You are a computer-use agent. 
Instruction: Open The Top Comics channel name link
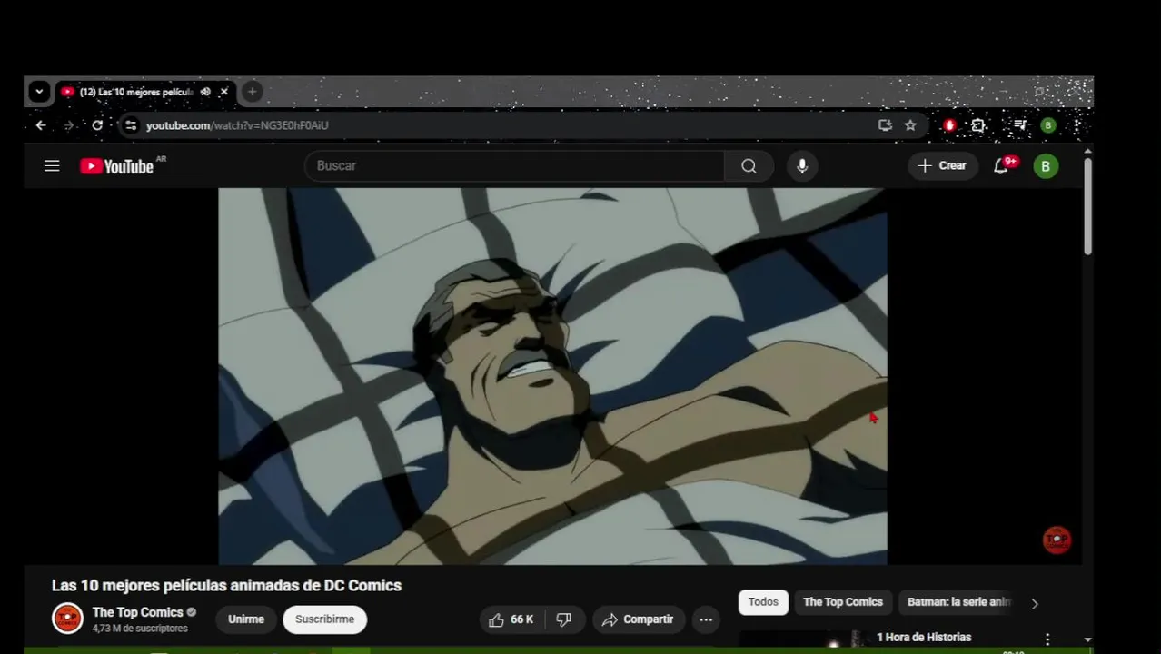(138, 612)
